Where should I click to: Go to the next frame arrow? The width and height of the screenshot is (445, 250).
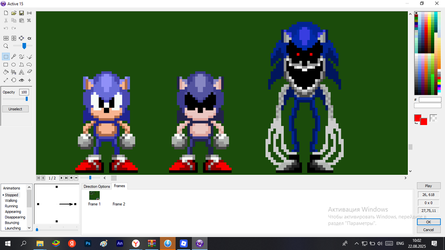(61, 178)
